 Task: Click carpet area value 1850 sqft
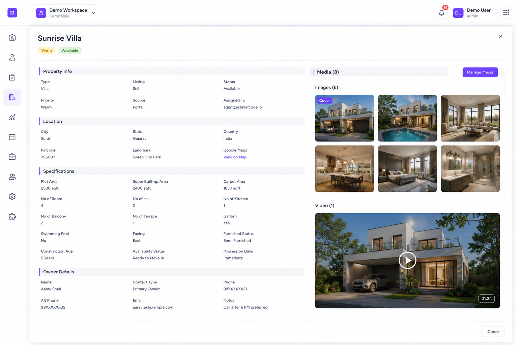[x=232, y=188]
